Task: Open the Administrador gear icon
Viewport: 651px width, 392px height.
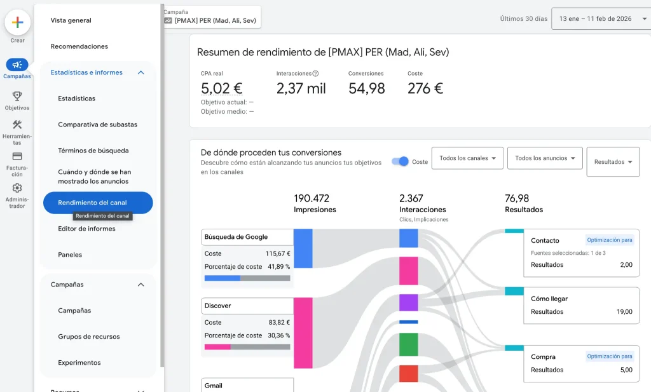Action: click(17, 188)
